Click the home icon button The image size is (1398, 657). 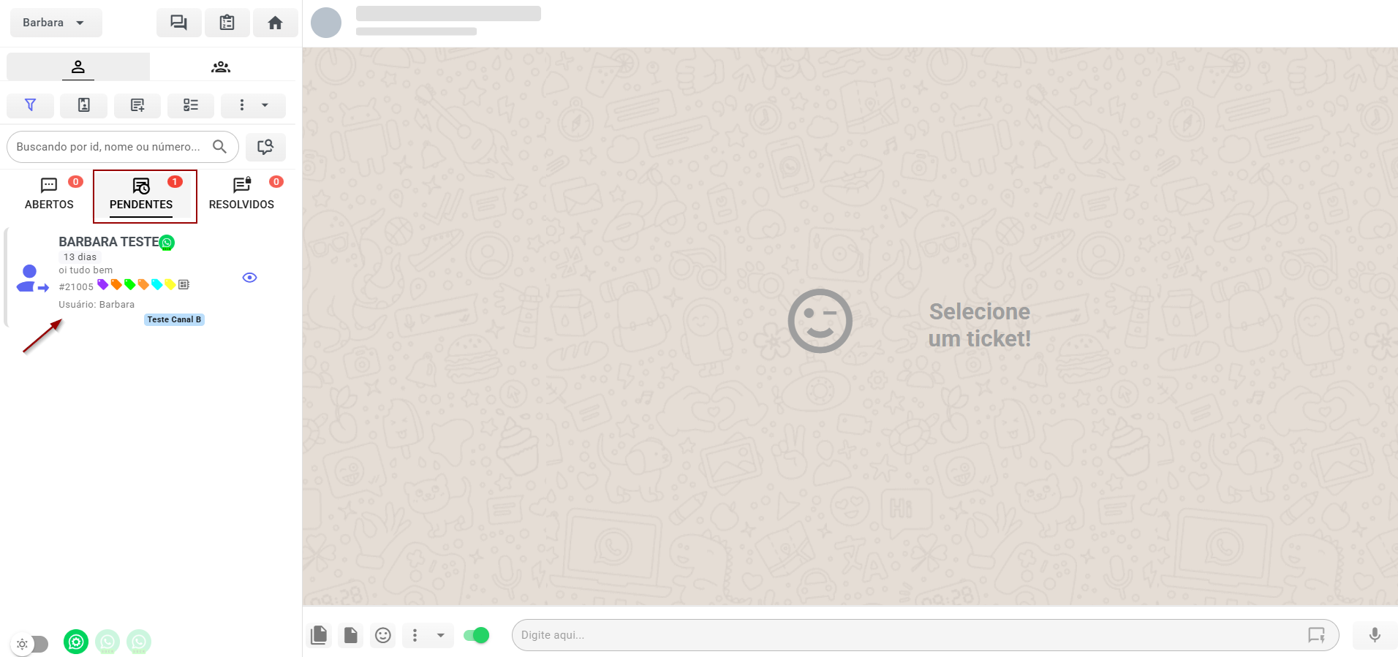275,23
